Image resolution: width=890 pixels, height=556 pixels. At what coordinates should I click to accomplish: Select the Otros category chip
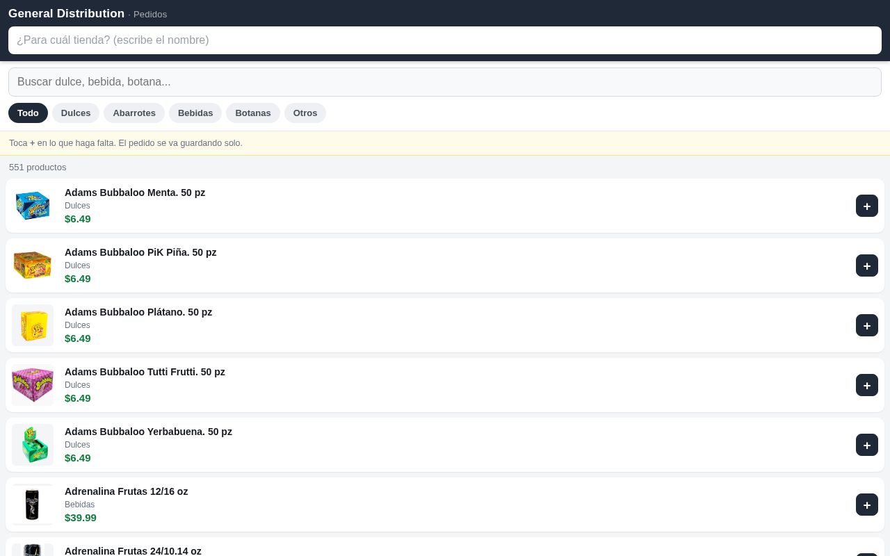coord(305,113)
